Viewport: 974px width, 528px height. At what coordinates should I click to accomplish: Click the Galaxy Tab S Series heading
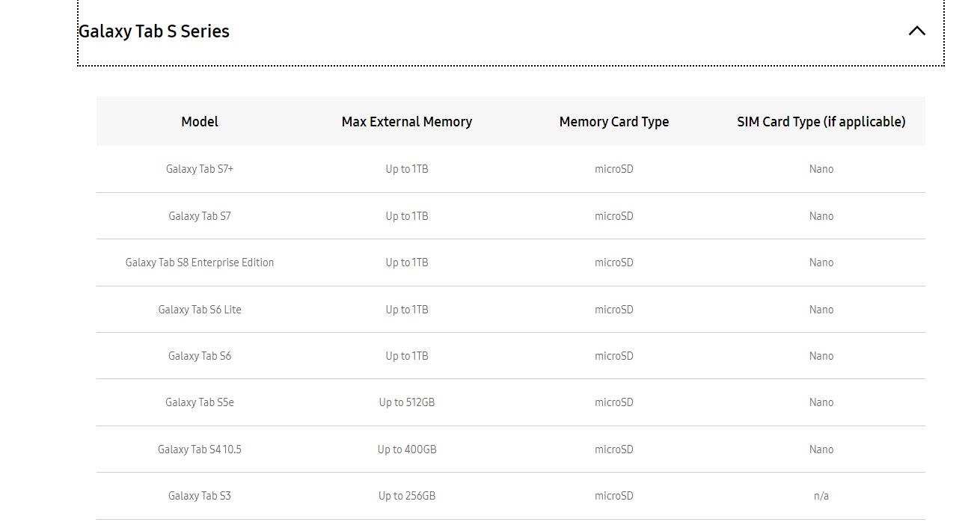(x=154, y=31)
